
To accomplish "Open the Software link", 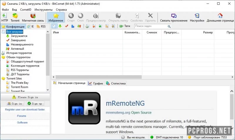I will pos(22,122).
